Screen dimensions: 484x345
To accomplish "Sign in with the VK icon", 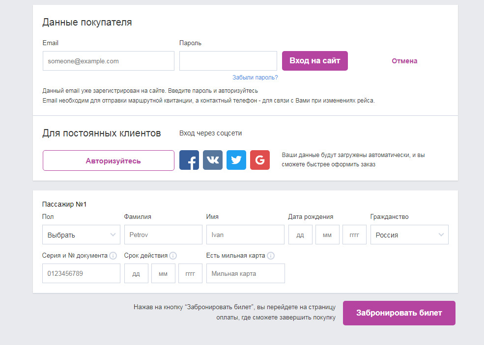I will 213,160.
